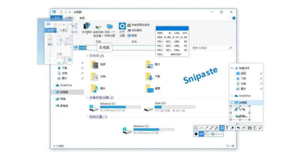Screen dimensions: 284x159
Task: Click the Data (D:) drive usage bar
Action: click(175, 107)
